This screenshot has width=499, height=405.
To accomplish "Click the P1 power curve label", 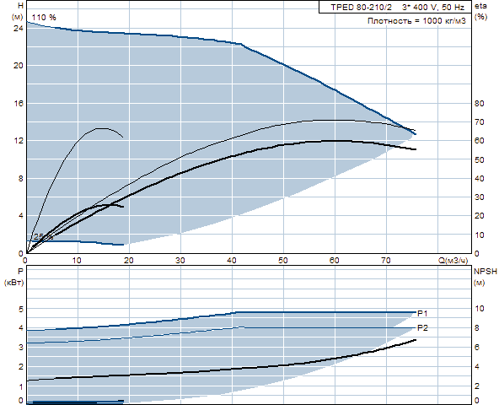I will coord(422,314).
